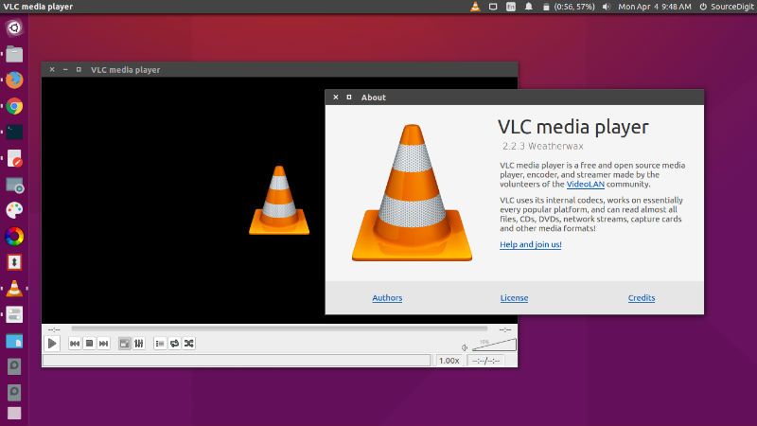Click the empty status bar field in VLC
Image resolution: width=757 pixels, height=426 pixels.
(x=237, y=361)
